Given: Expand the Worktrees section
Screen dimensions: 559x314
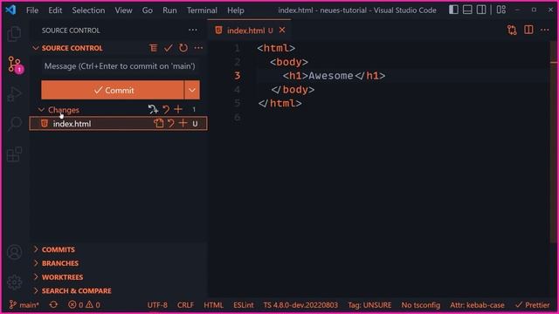Looking at the screenshot, I should [36, 277].
